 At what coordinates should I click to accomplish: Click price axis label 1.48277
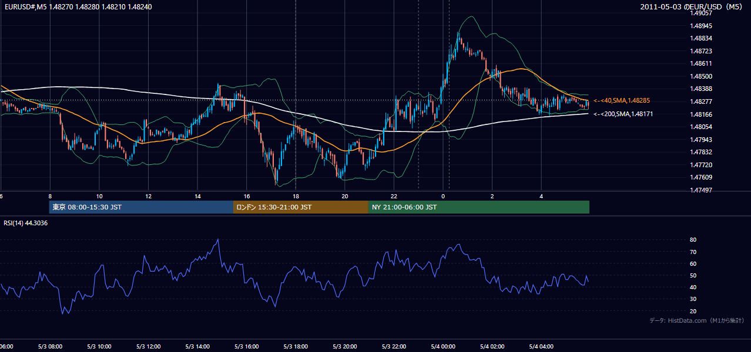coord(701,101)
